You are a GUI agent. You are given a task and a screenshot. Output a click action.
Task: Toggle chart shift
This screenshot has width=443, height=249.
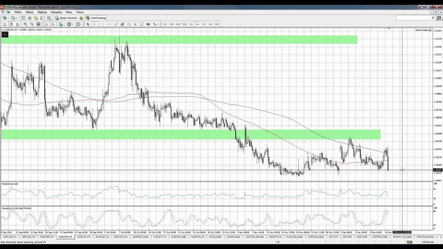(53, 24)
